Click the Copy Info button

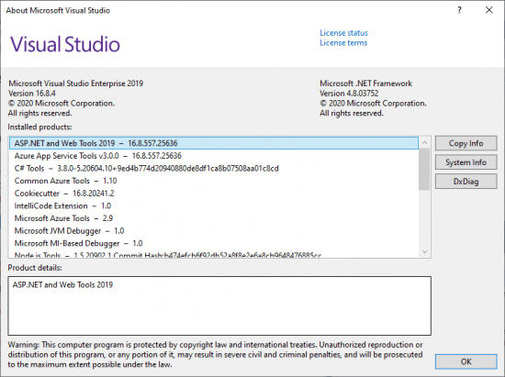466,143
